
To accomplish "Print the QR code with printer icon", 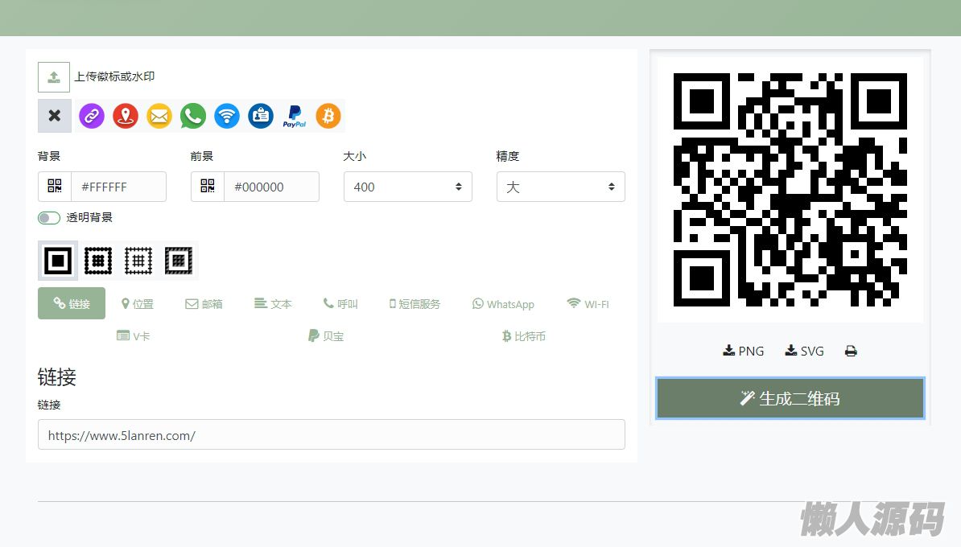I will (851, 351).
